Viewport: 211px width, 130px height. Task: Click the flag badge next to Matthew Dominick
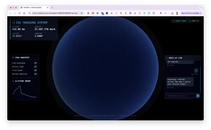point(35,74)
